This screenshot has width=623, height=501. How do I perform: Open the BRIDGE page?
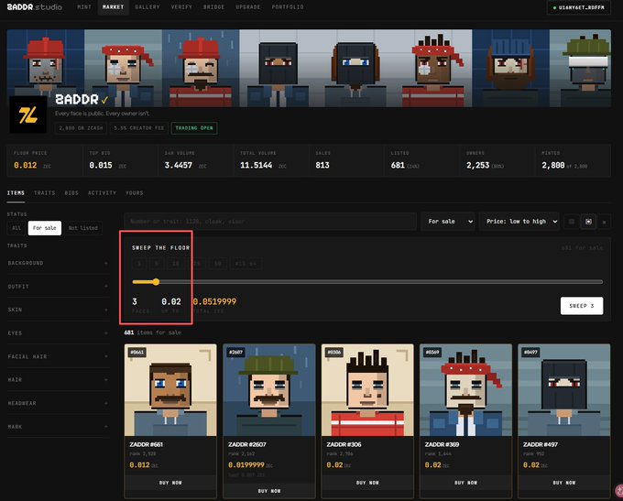(x=213, y=7)
